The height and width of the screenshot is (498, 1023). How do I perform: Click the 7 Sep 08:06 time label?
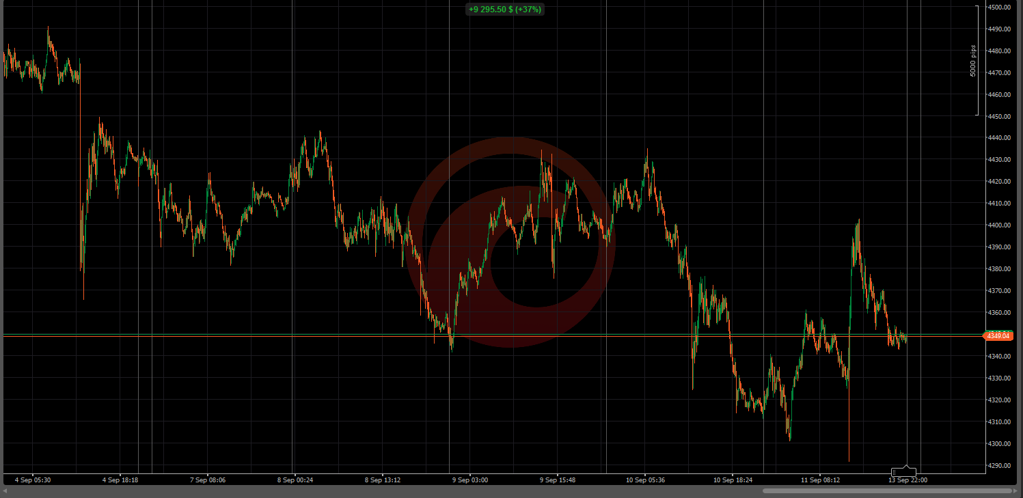[x=208, y=480]
